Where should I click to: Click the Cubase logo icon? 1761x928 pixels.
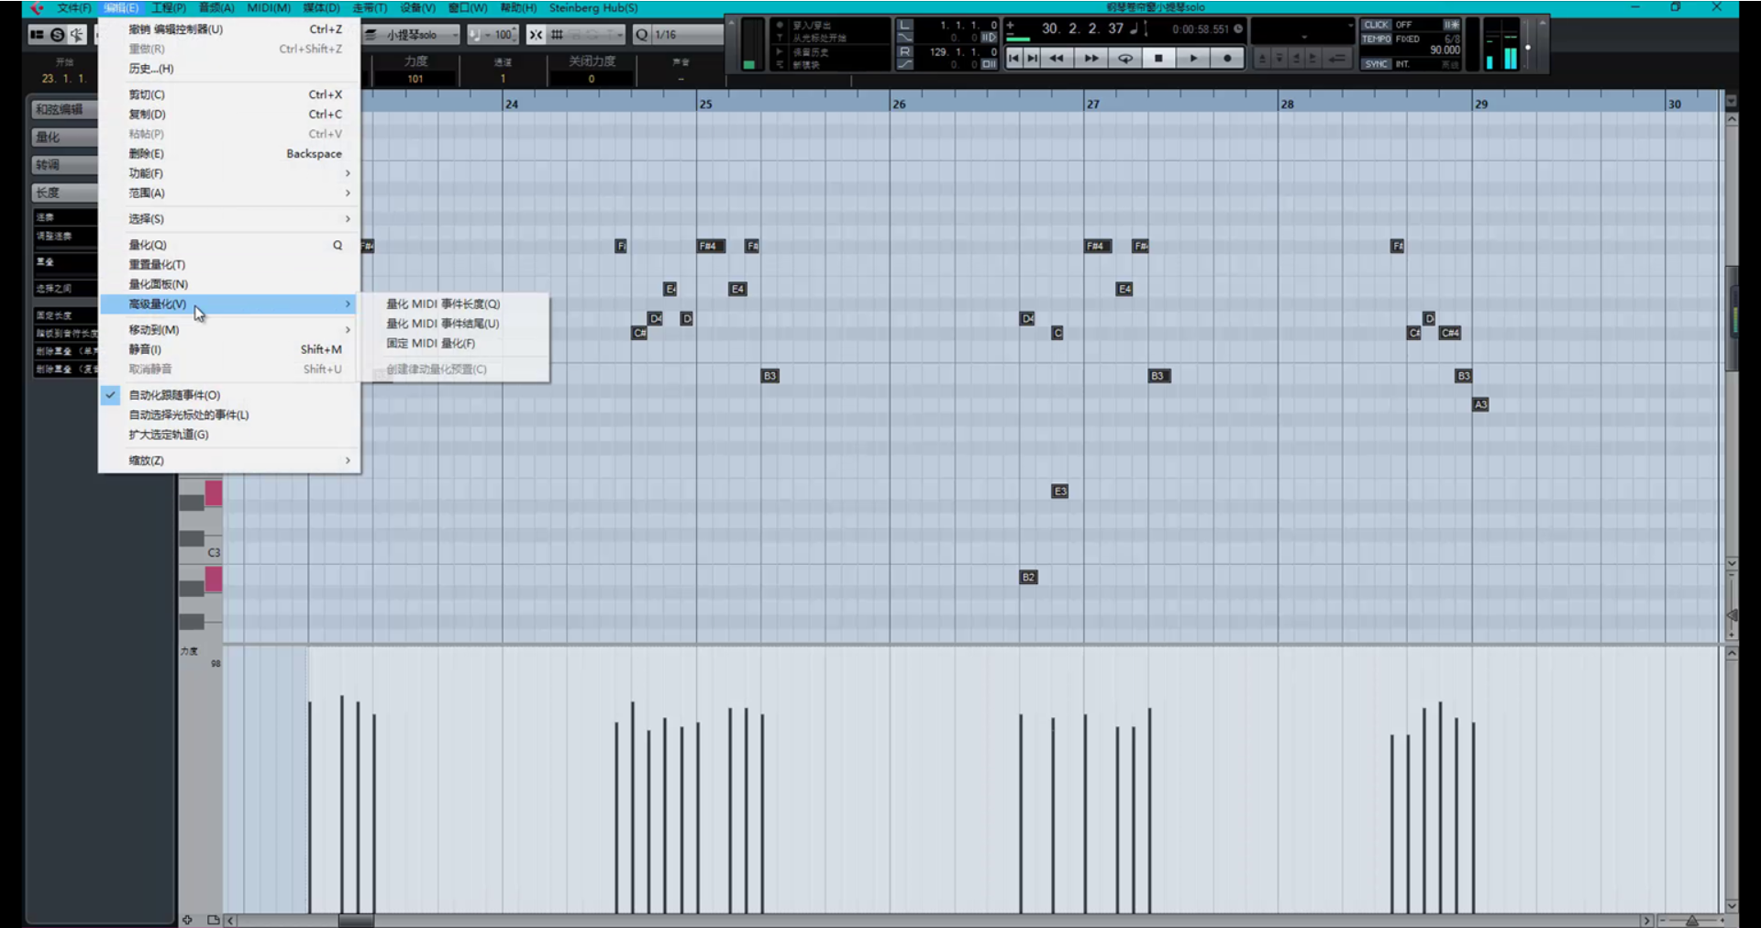click(x=37, y=8)
